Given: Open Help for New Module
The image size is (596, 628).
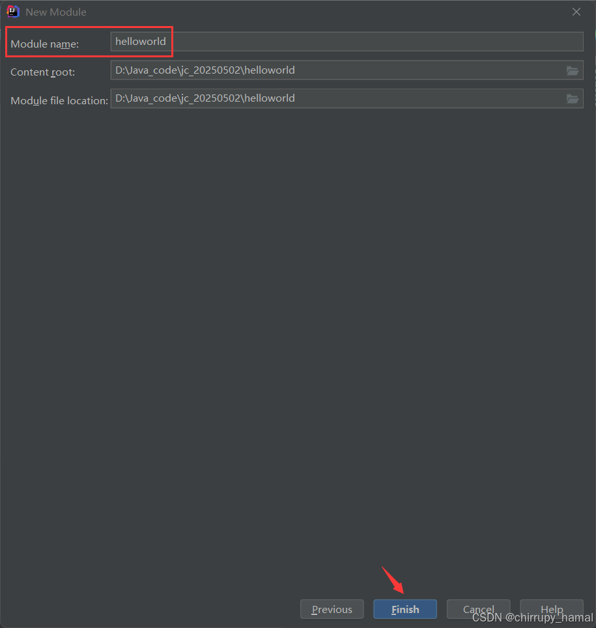Looking at the screenshot, I should (x=552, y=609).
